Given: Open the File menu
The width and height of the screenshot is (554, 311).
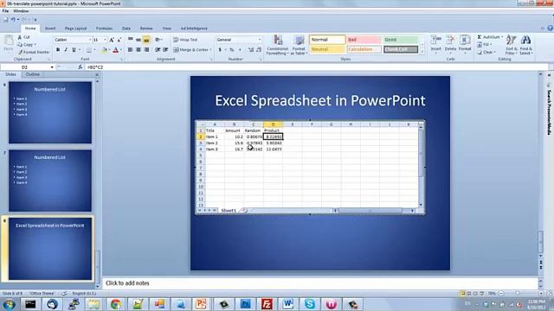Looking at the screenshot, I should coord(6,11).
